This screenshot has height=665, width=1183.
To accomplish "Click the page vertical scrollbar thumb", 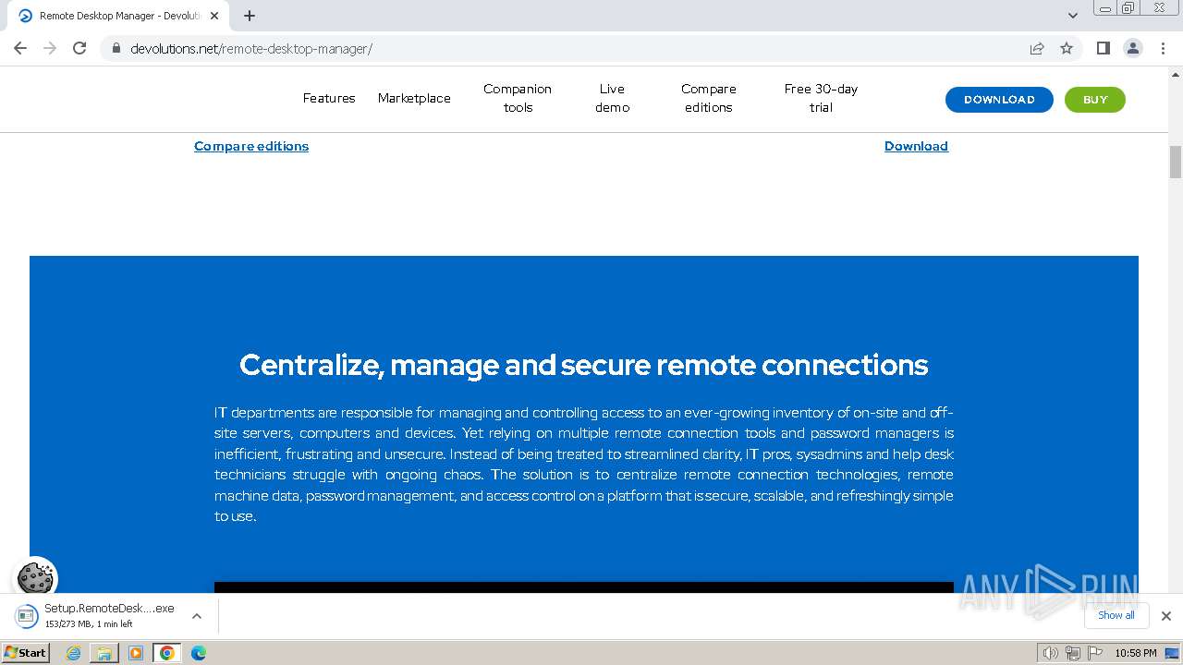I will (x=1176, y=162).
